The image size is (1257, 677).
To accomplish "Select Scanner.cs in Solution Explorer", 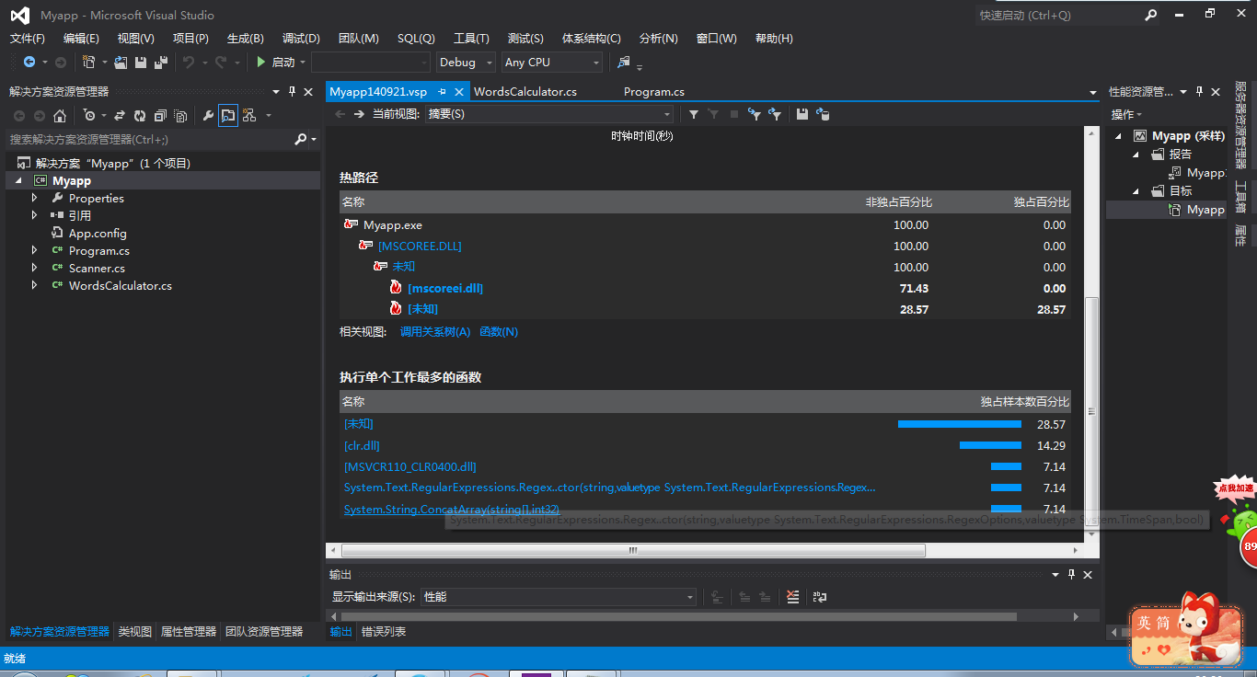I will coord(97,269).
